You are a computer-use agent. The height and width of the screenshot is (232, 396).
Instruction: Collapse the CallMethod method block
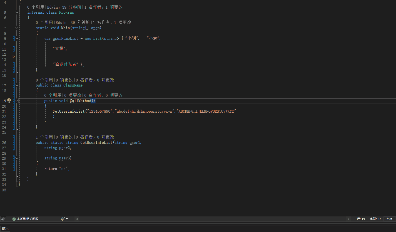pyautogui.click(x=17, y=101)
